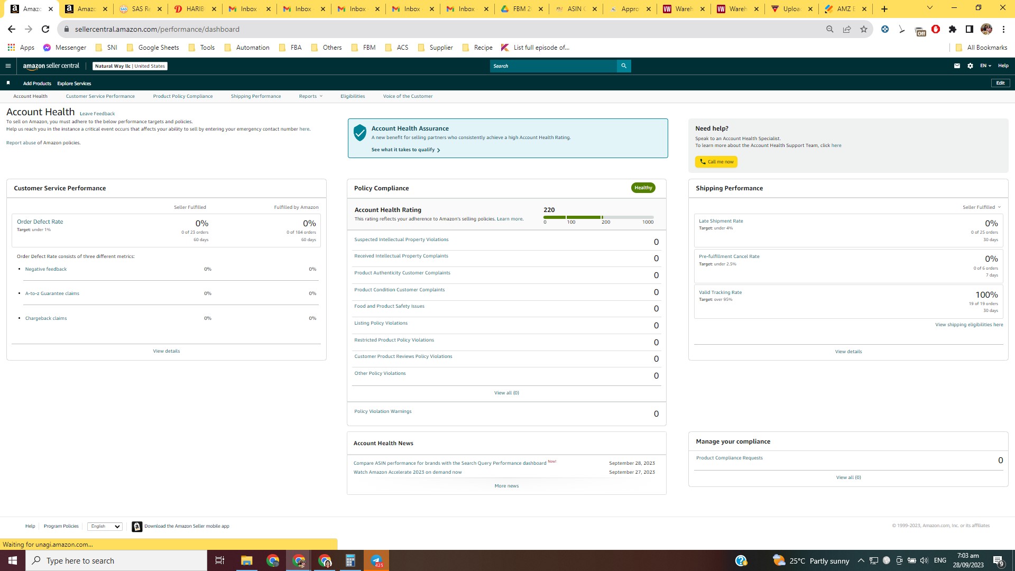This screenshot has width=1015, height=571.
Task: Open the Windows Task View icon
Action: (x=220, y=561)
